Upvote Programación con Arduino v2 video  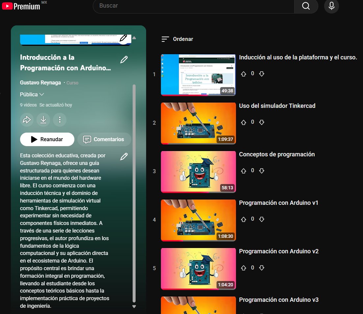tap(244, 268)
